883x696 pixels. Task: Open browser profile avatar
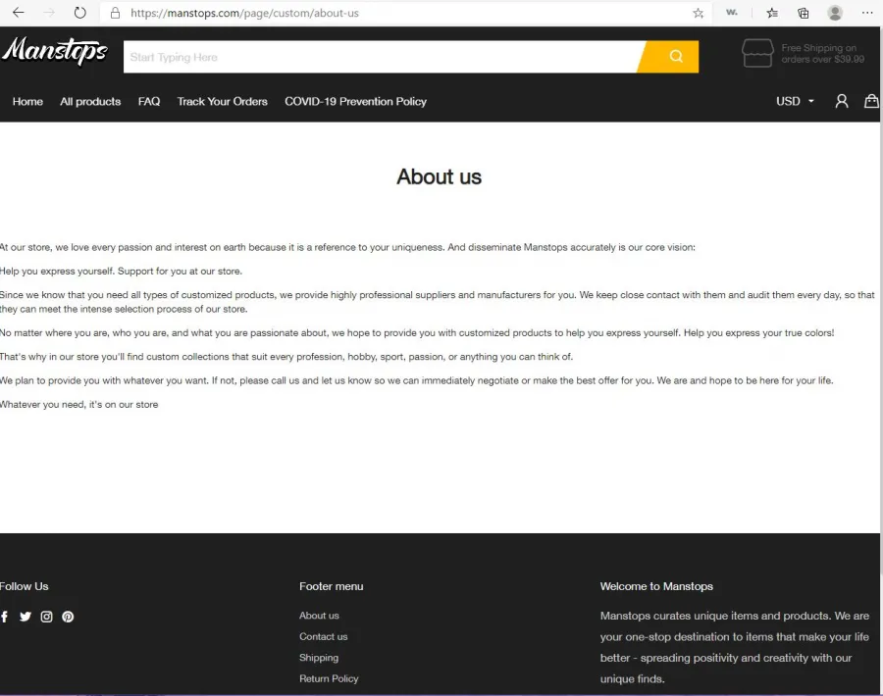pyautogui.click(x=835, y=13)
